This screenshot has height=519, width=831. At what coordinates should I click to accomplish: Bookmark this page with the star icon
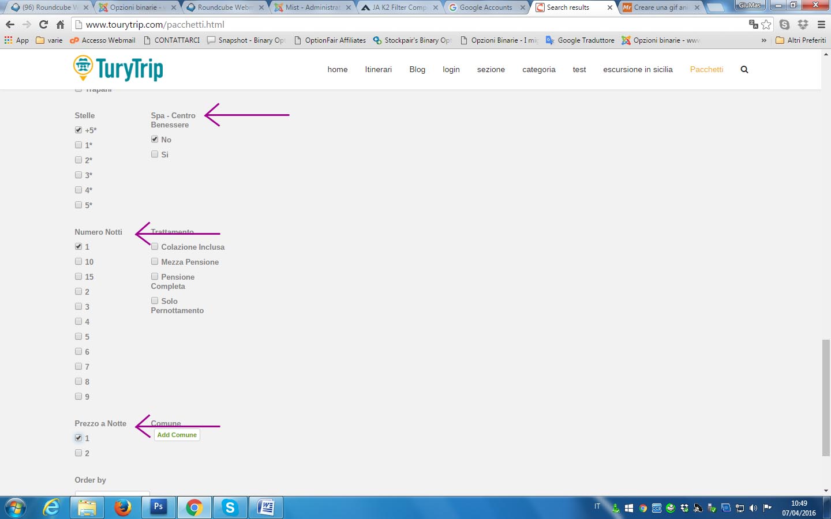point(766,24)
